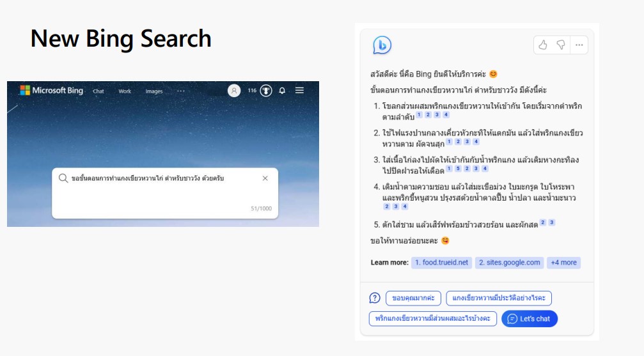Open the Work tab in Bing header

click(x=125, y=91)
